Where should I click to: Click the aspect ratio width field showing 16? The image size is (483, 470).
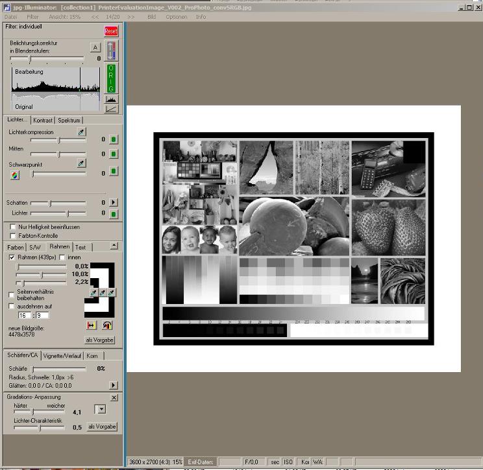pyautogui.click(x=23, y=315)
